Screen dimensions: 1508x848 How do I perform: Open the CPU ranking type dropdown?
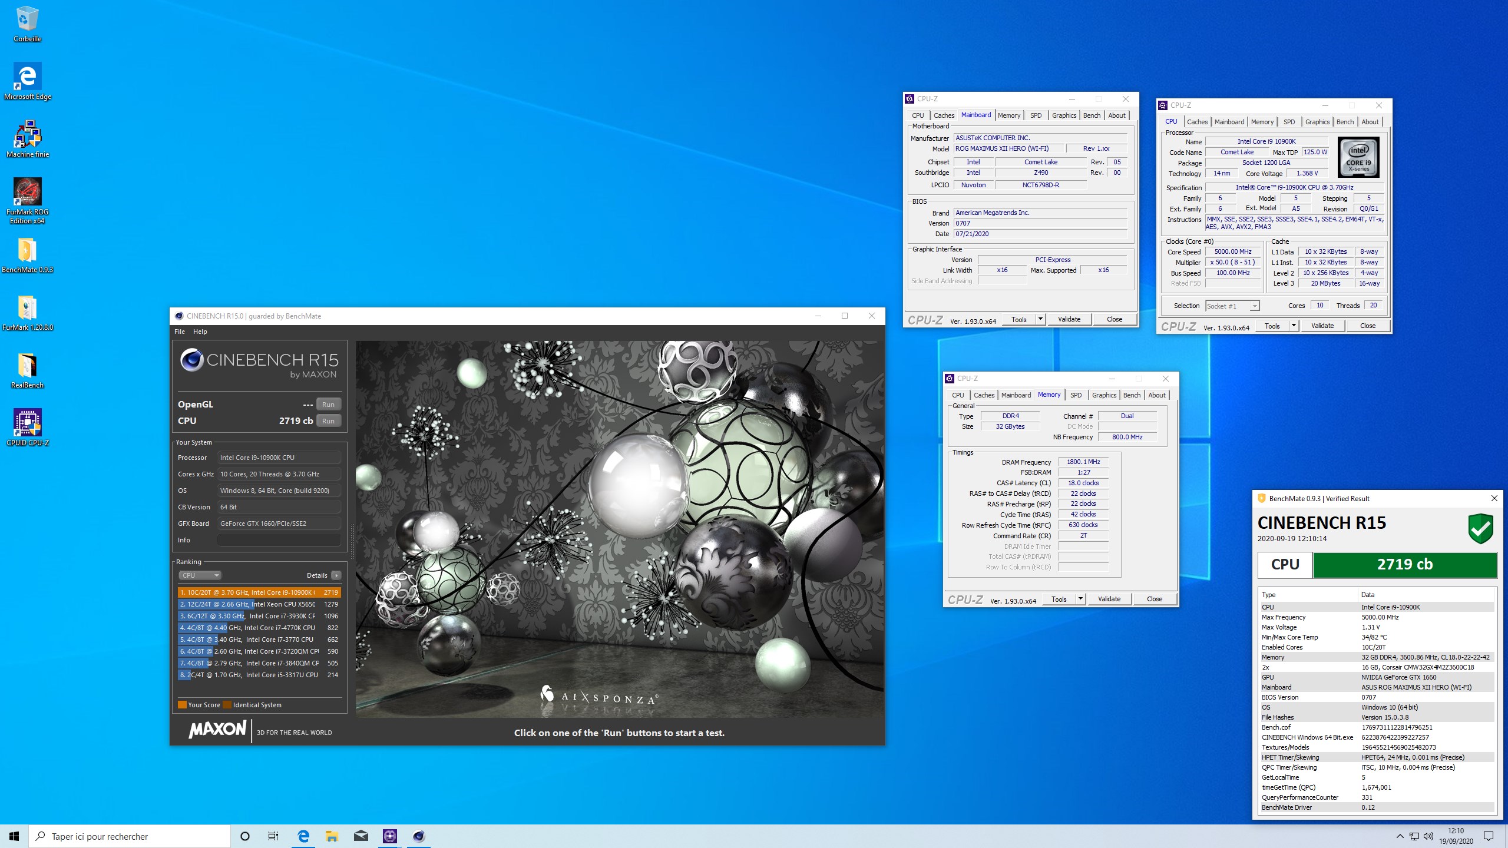click(x=200, y=575)
